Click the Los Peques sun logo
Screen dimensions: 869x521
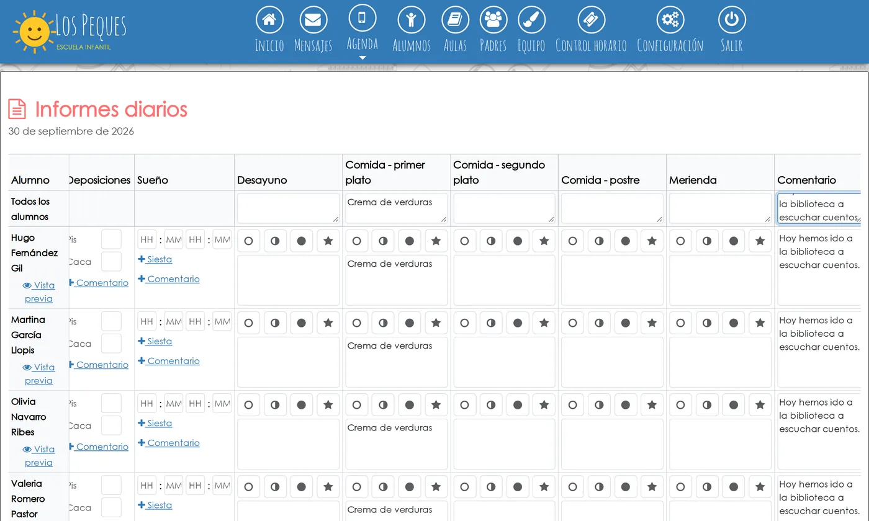point(34,32)
